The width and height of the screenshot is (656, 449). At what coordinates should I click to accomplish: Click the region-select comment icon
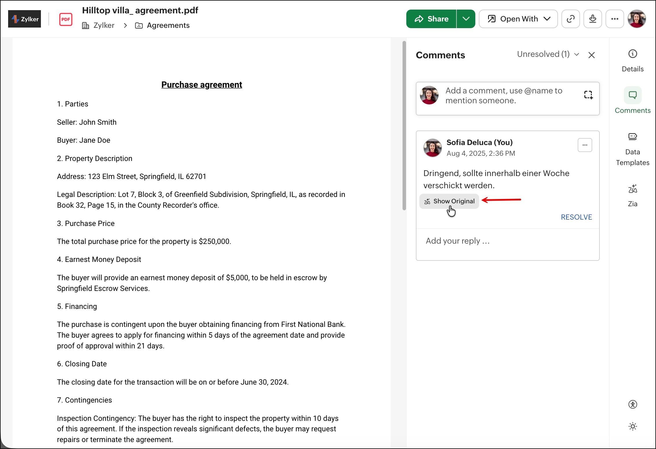click(x=588, y=95)
